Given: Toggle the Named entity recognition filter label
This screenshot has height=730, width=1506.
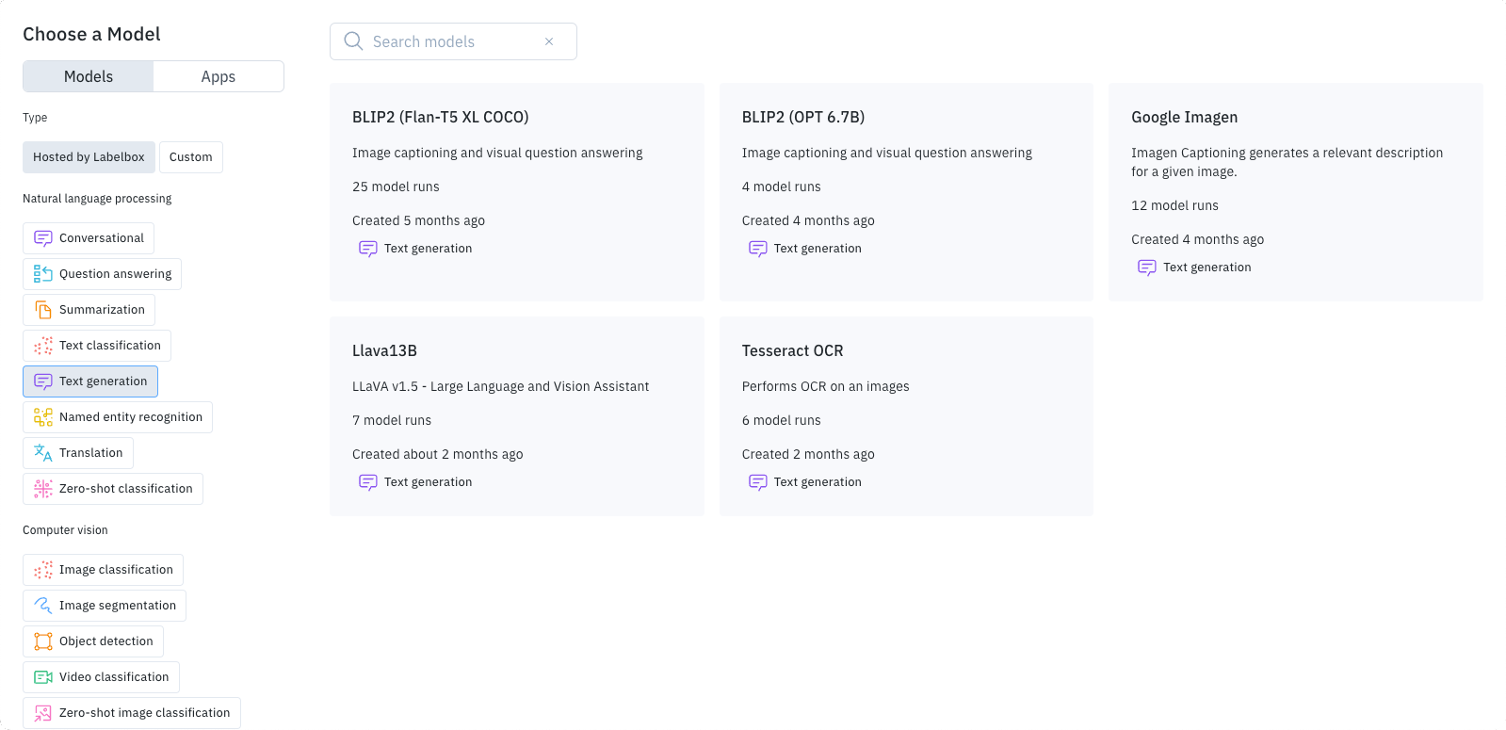Looking at the screenshot, I should click(x=131, y=417).
